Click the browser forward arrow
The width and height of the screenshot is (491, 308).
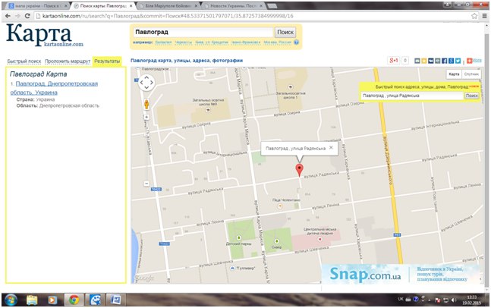[x=17, y=16]
